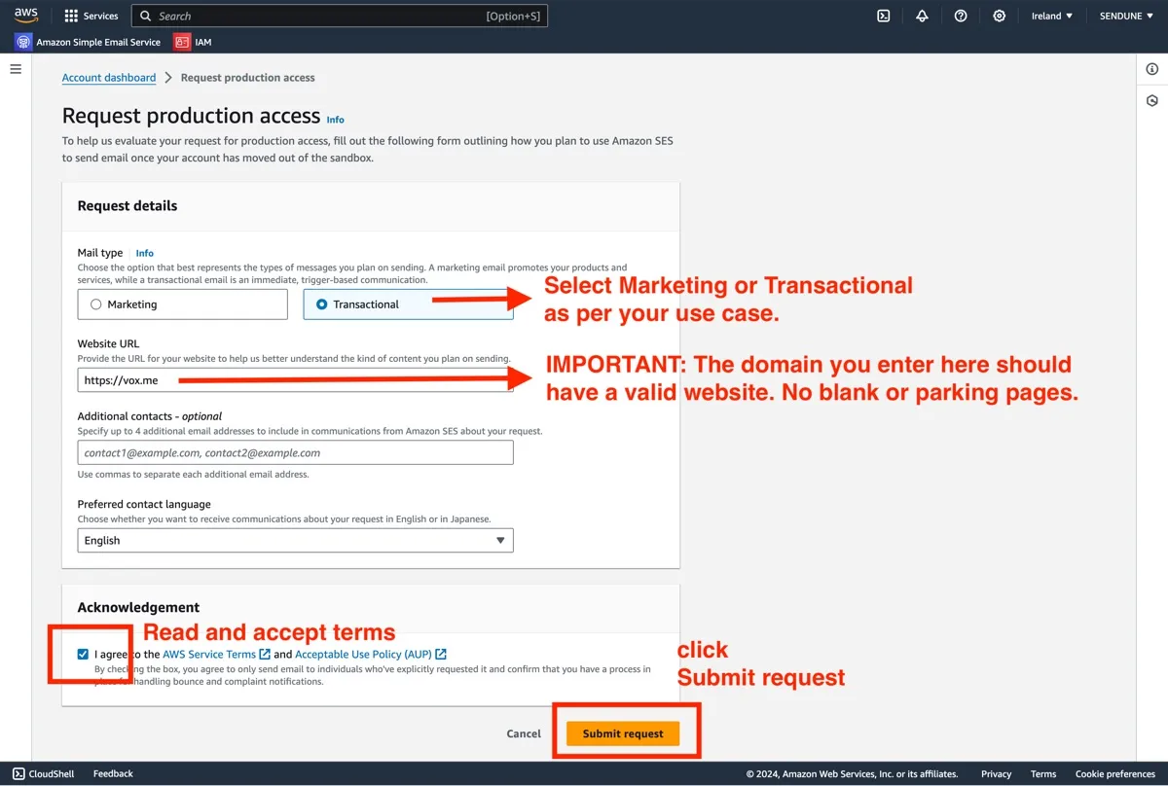Click the Additional contacts input field
Screen dimensions: 1168x786
coord(296,452)
